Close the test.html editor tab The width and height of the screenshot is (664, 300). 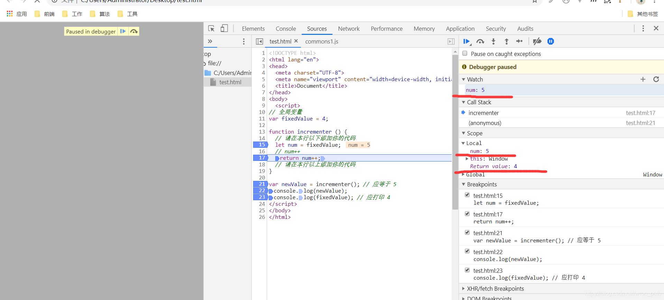pyautogui.click(x=296, y=41)
